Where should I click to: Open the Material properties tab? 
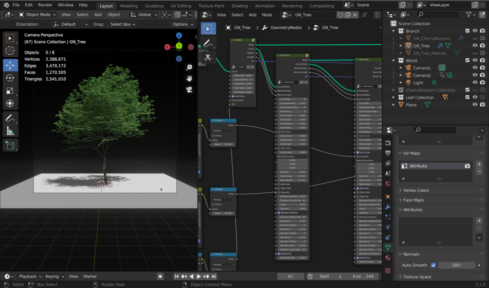pos(388,258)
